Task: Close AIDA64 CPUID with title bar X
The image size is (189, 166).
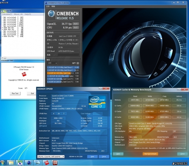Action: click(x=106, y=88)
